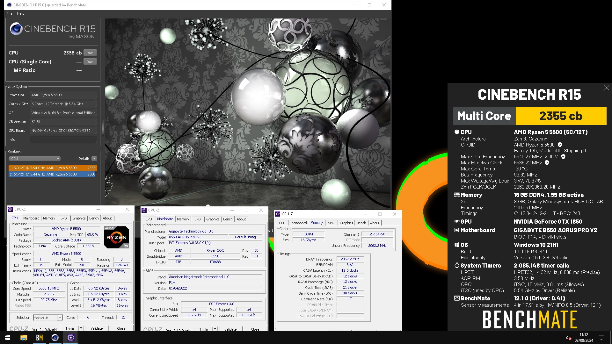Open Bench tab in first CPU-Z window
The image size is (612, 344).
[x=94, y=218]
